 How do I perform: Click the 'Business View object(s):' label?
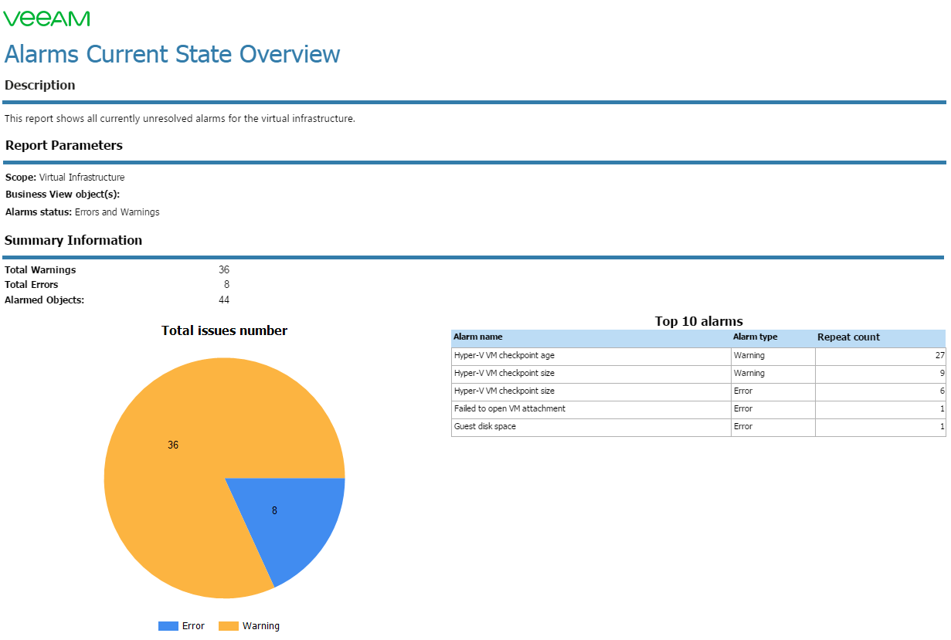coord(63,195)
